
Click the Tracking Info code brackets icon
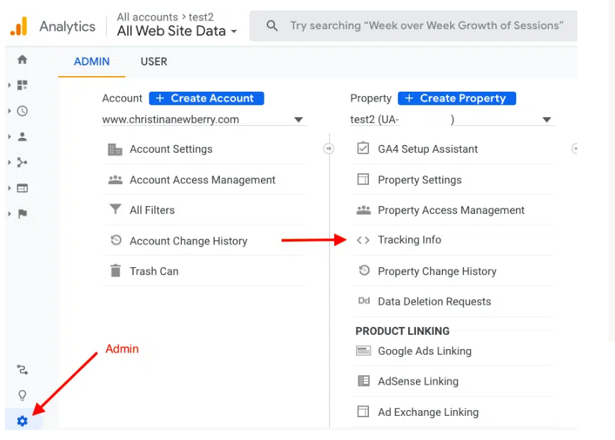coord(363,240)
